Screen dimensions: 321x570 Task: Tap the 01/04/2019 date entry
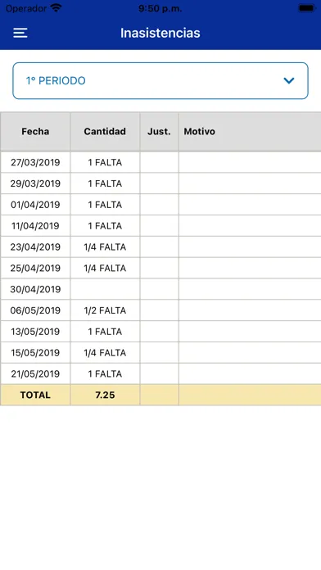(35, 205)
